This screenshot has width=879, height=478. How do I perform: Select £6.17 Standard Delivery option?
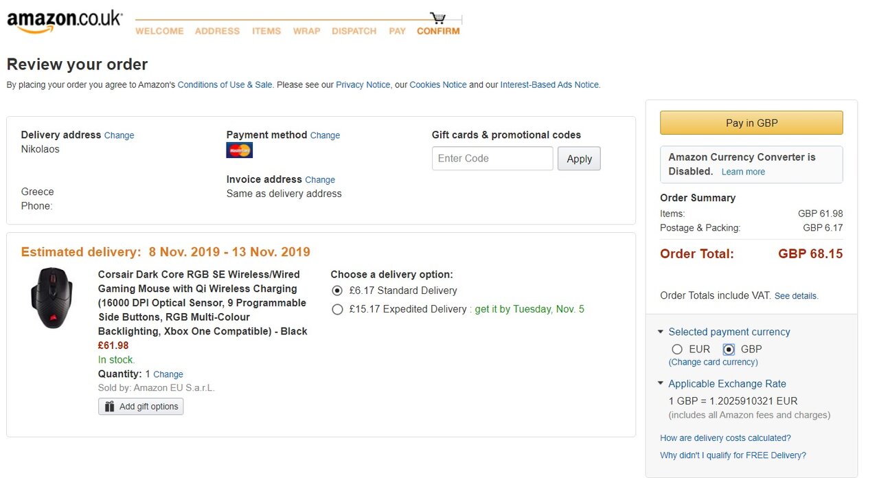coord(337,291)
